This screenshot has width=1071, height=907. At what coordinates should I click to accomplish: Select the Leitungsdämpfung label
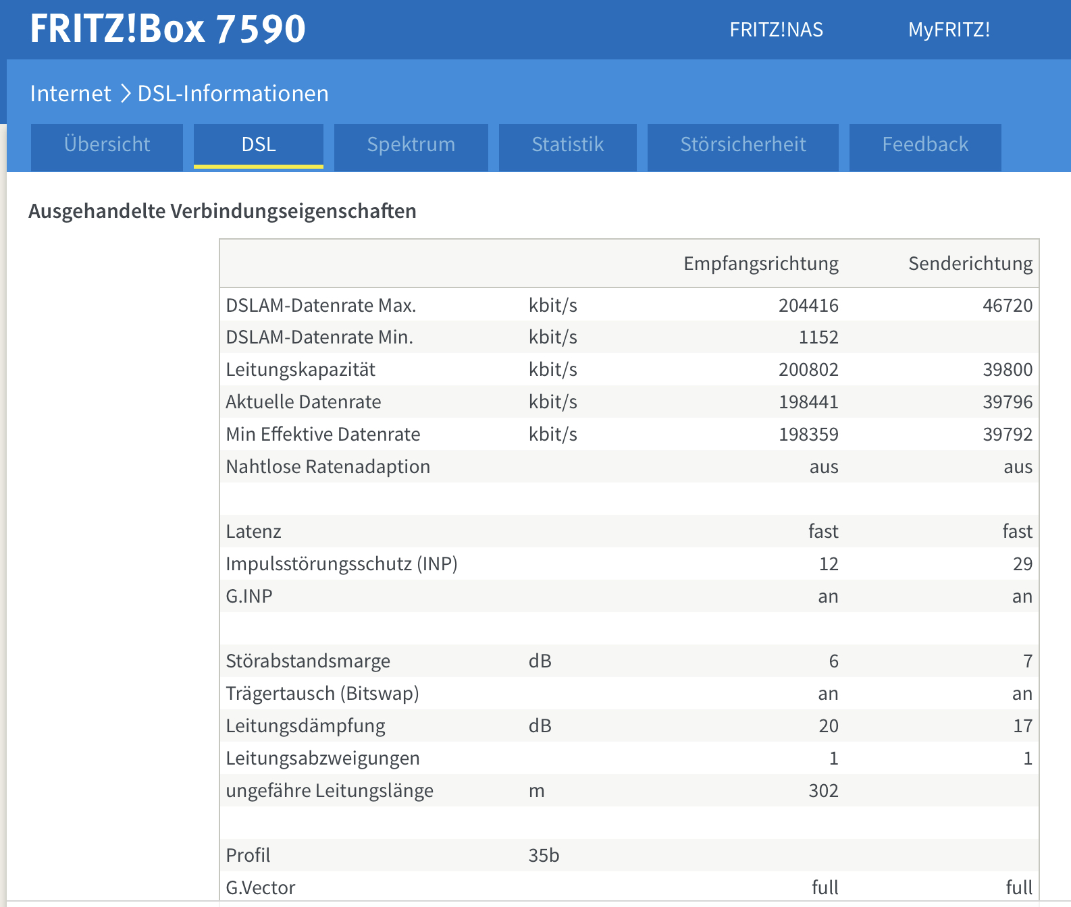coord(305,726)
